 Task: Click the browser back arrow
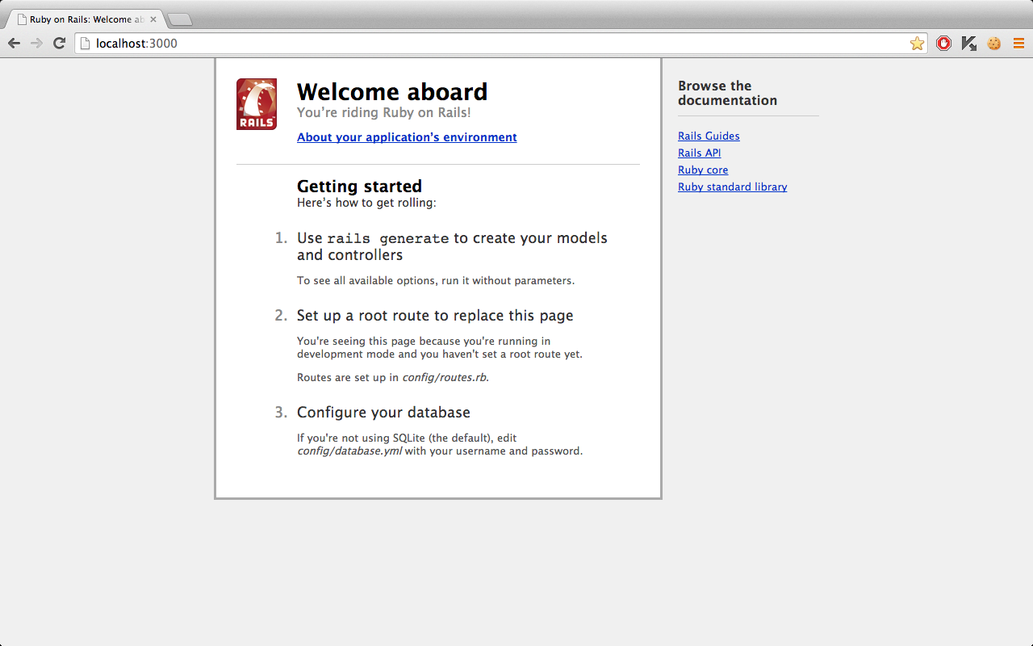tap(14, 44)
